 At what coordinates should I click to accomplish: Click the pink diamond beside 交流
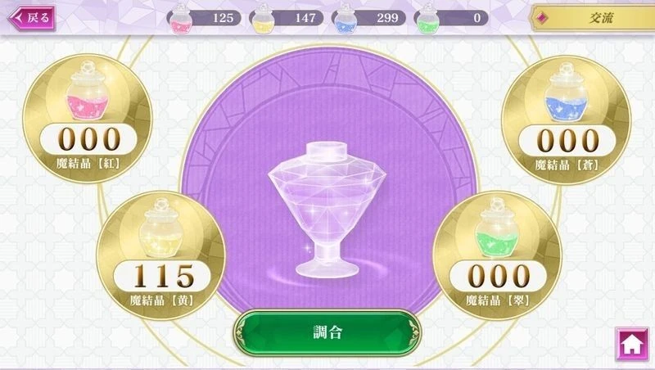[542, 18]
